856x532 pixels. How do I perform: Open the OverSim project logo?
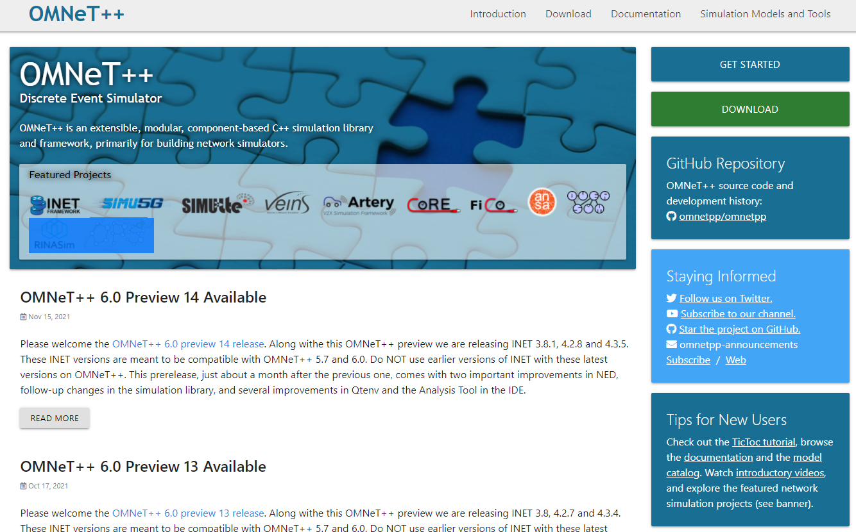(588, 202)
